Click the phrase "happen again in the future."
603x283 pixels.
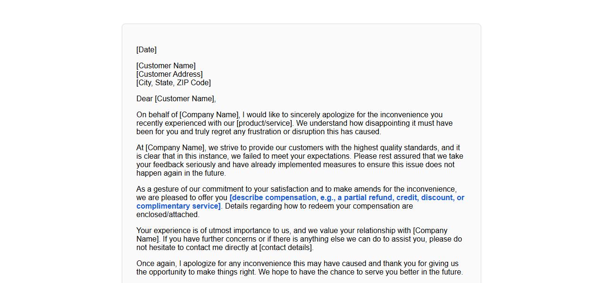181,173
